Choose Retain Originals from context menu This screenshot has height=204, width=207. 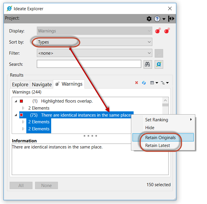point(161,137)
